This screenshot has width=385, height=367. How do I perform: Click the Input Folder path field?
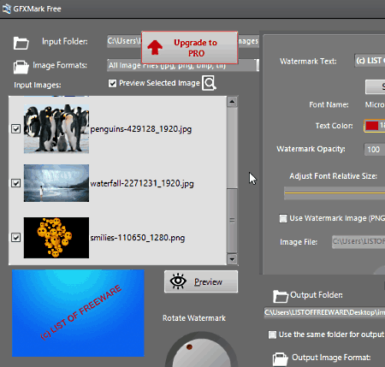coord(183,41)
